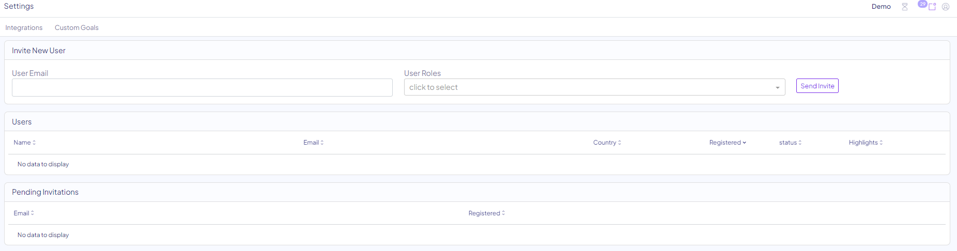Click the User Roles dropdown arrow

(x=777, y=88)
